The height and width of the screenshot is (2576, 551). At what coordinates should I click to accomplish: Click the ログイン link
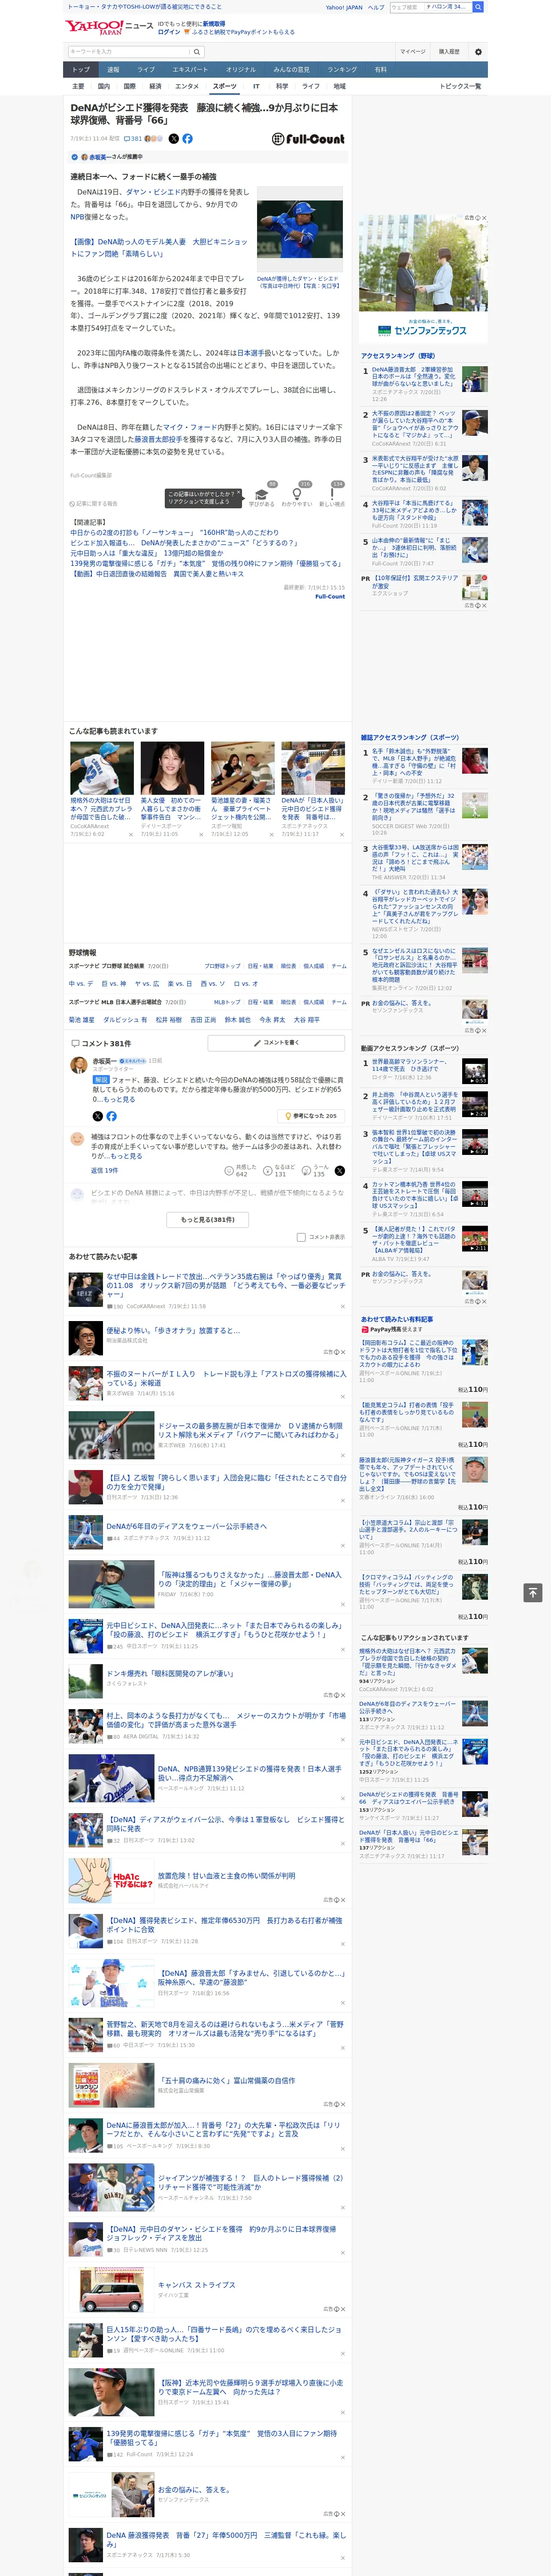pos(169,32)
